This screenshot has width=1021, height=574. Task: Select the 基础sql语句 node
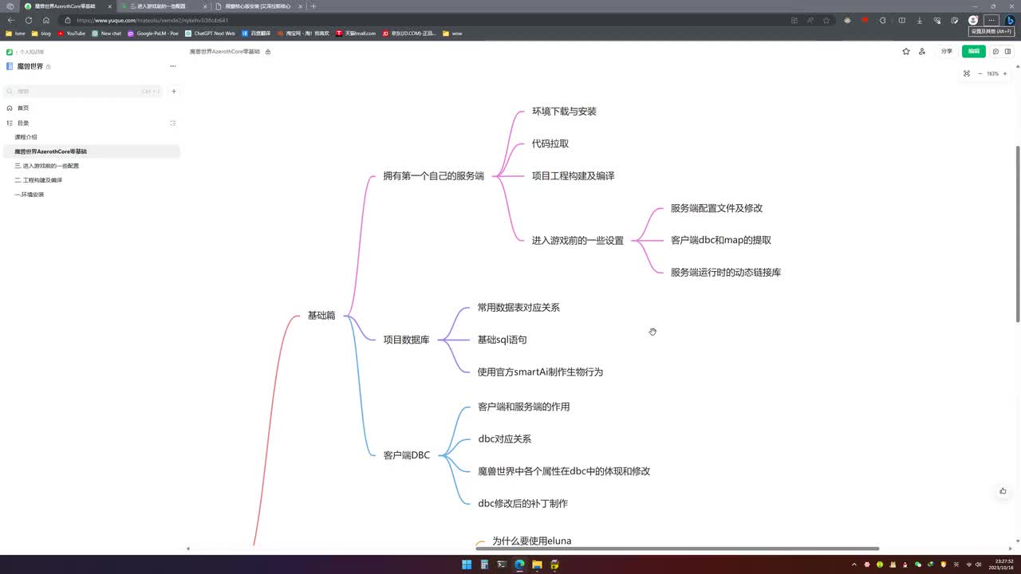(x=502, y=340)
